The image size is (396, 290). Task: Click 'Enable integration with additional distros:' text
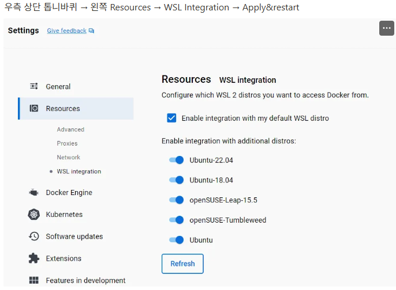229,141
